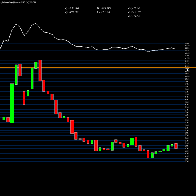Click the orange horizontal price line
This screenshot has height=196, width=196.
click(x=98, y=67)
